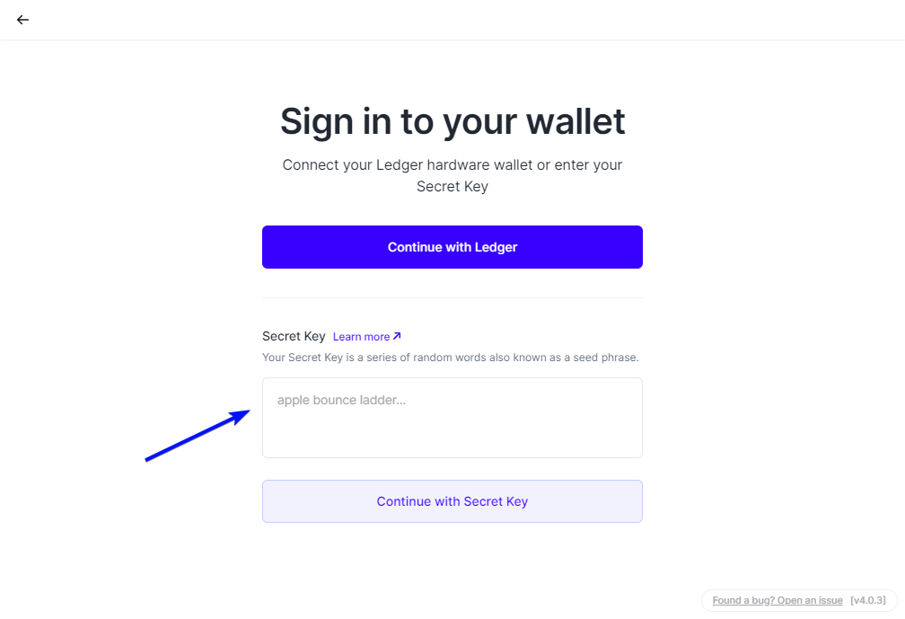
Task: Click the blue annotation arrow pointing at the field
Action: pos(198,436)
